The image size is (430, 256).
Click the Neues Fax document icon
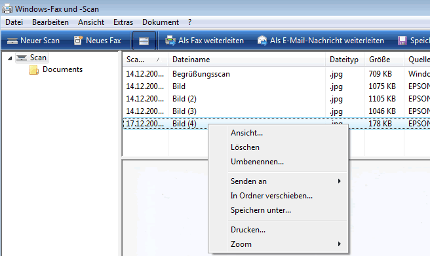pos(79,41)
